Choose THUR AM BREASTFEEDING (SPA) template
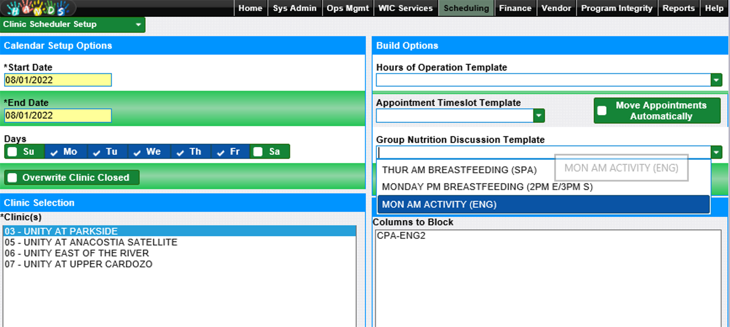The image size is (730, 327). coord(459,170)
